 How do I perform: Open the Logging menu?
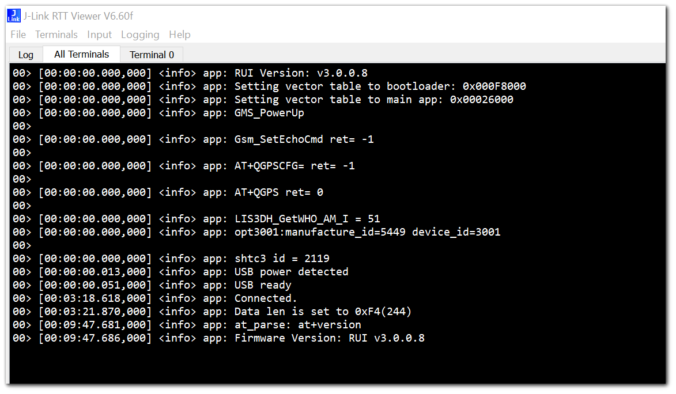point(140,35)
